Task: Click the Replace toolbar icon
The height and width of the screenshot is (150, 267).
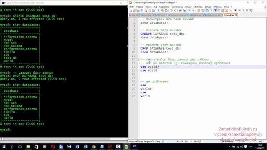Action: 184,10
